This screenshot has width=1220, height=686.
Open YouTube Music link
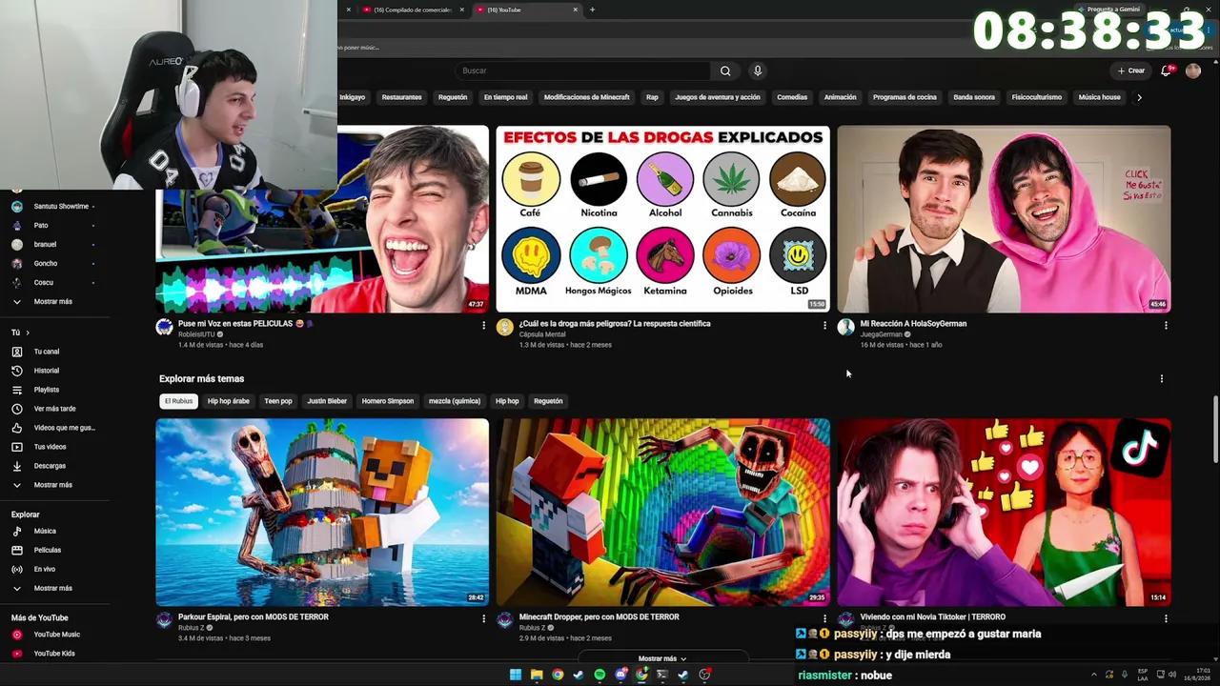click(57, 635)
